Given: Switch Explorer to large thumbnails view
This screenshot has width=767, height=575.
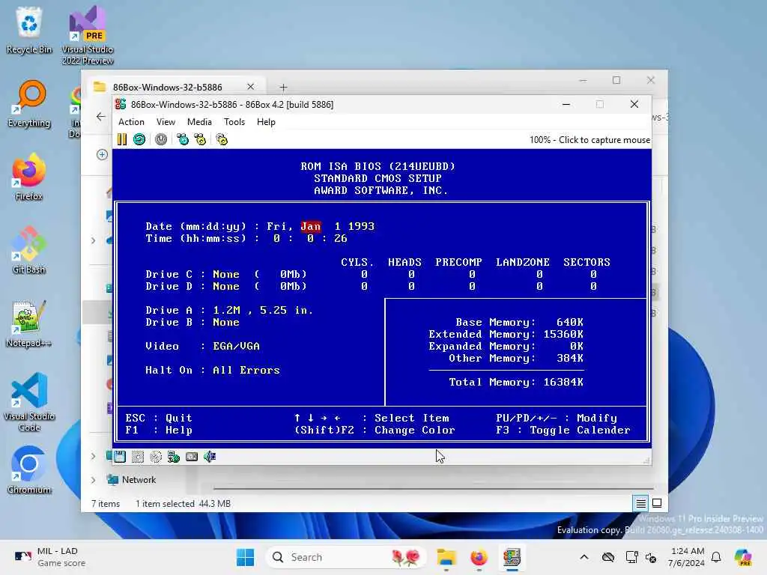Looking at the screenshot, I should (x=657, y=503).
